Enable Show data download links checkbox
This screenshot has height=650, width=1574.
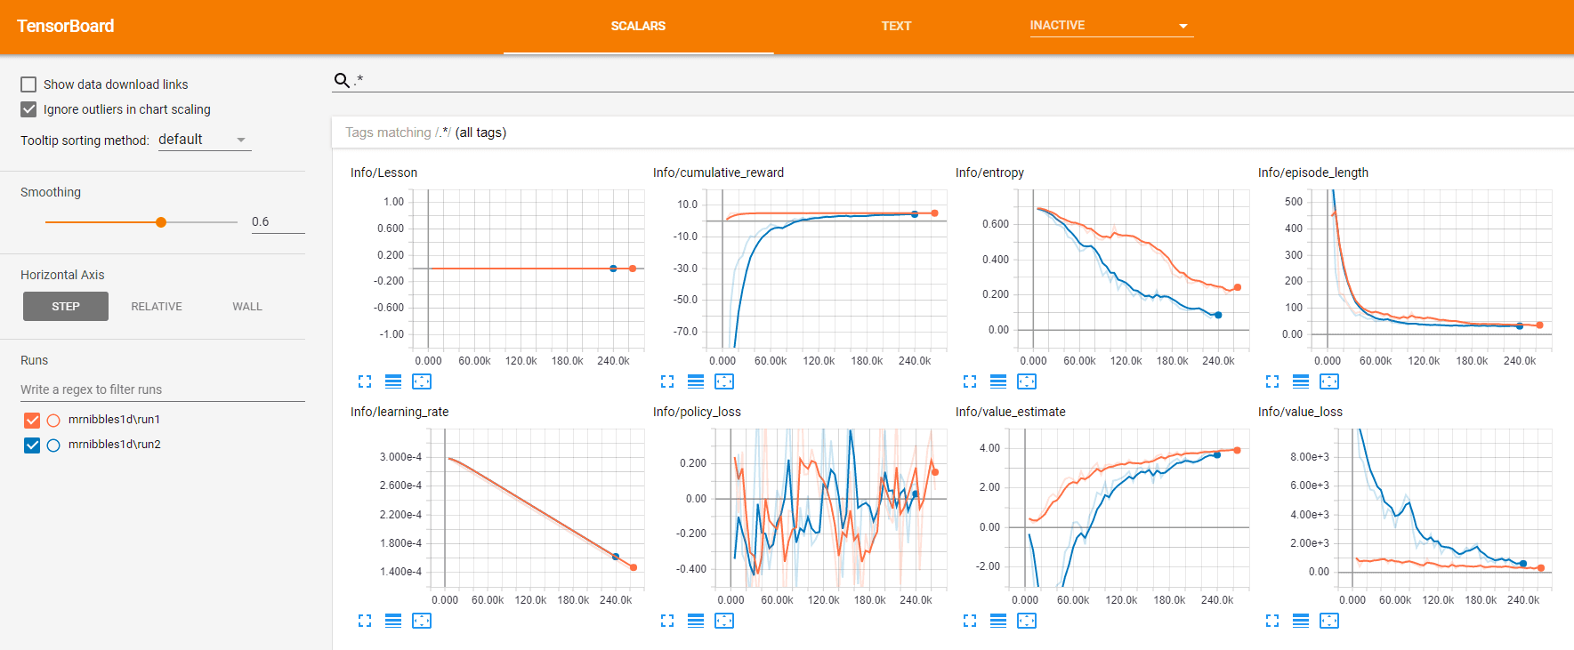[x=28, y=84]
